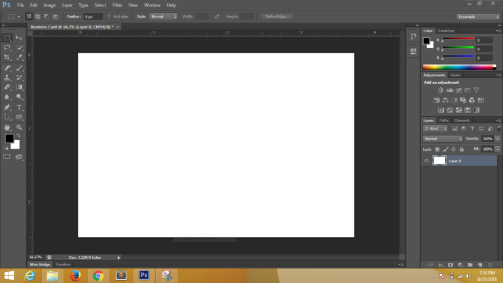Choose New selection mode

click(29, 16)
